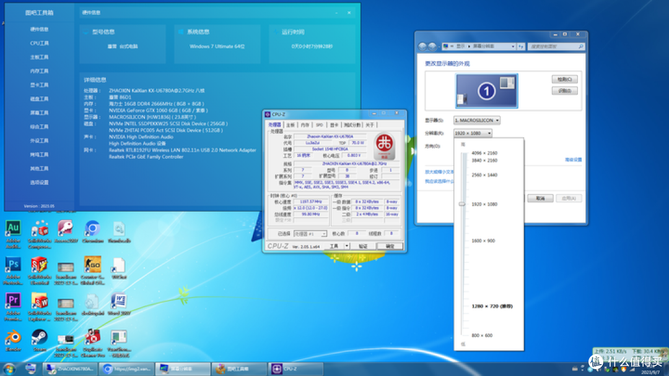Click the resolution slider handle
Screen dimensions: 669x376
click(462, 205)
